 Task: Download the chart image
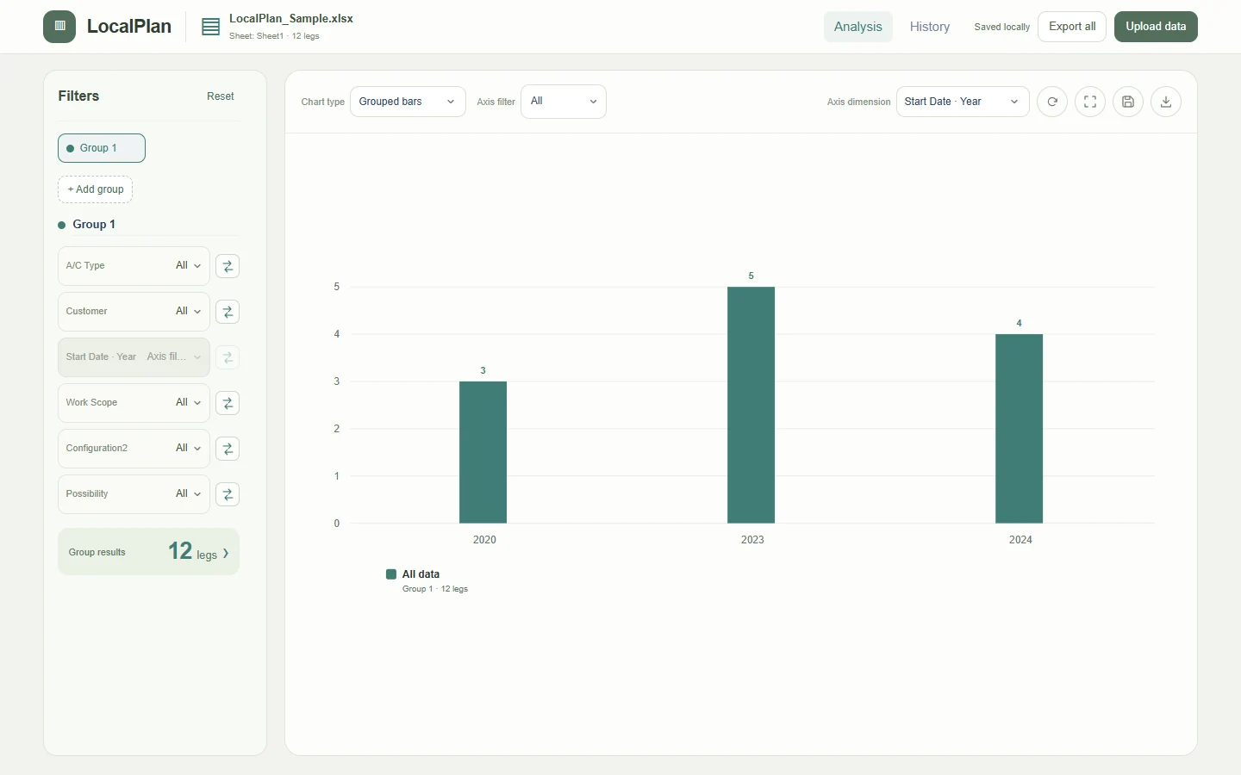coord(1166,102)
